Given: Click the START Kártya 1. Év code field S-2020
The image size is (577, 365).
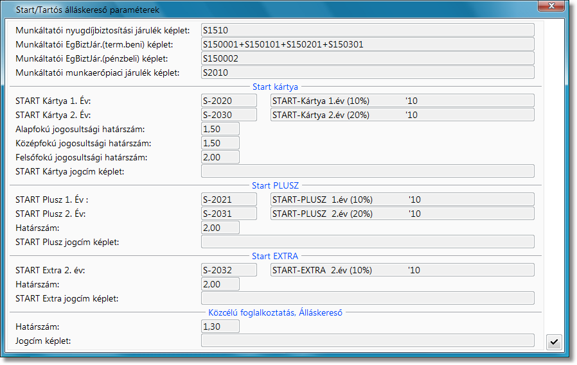Looking at the screenshot, I should click(x=229, y=101).
